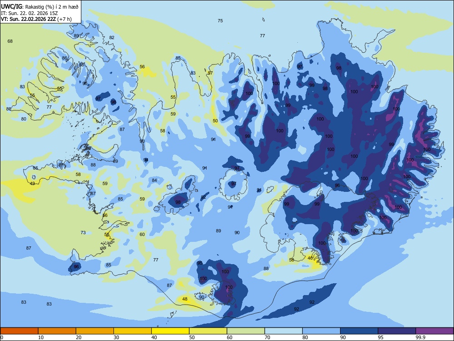This screenshot has height=341, width=454.
Task: Click the map value '82' in the Westfjords
Action: [x=112, y=37]
